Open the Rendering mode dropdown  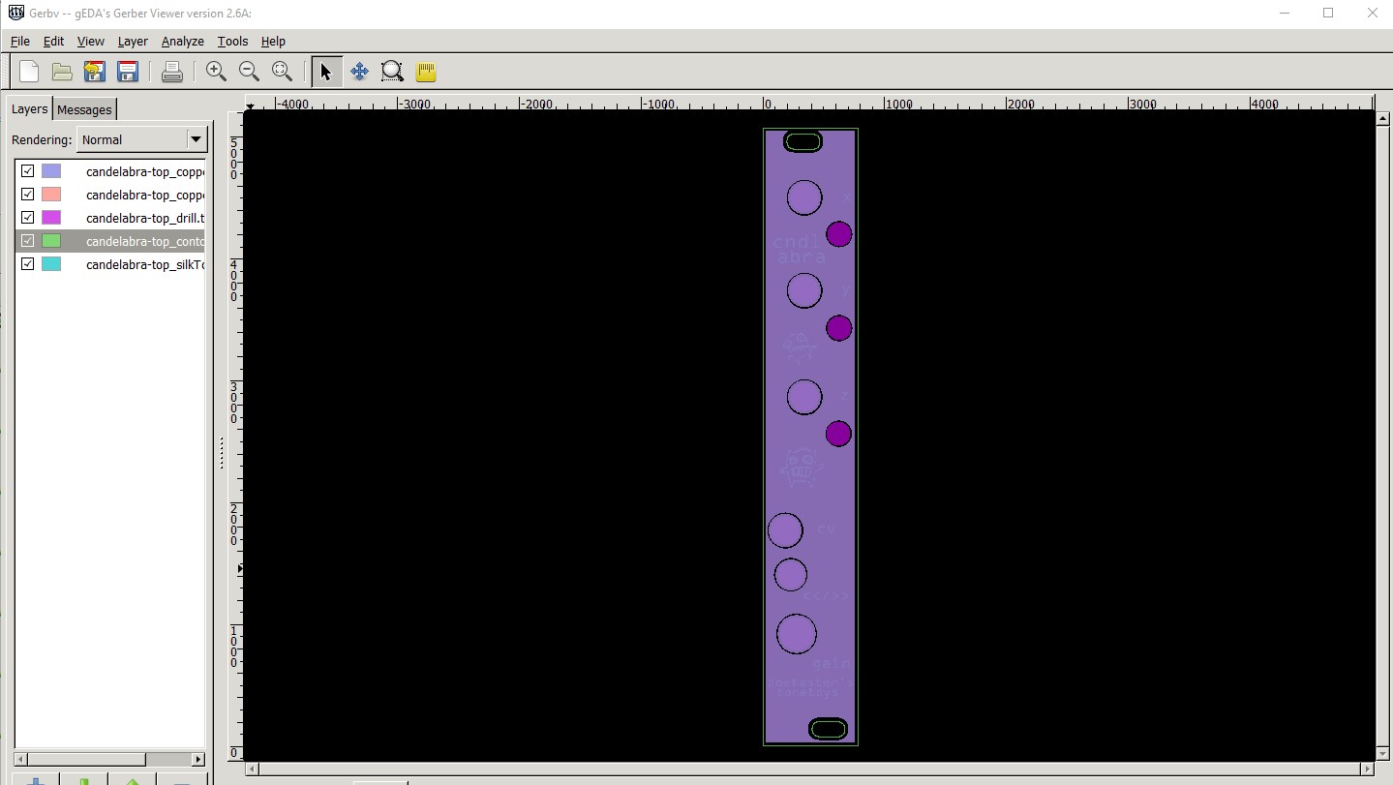click(x=196, y=139)
